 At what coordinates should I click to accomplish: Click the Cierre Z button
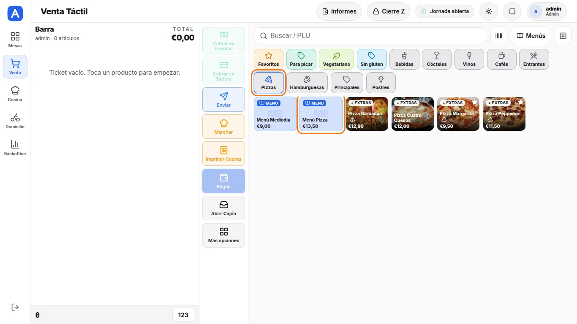389,11
